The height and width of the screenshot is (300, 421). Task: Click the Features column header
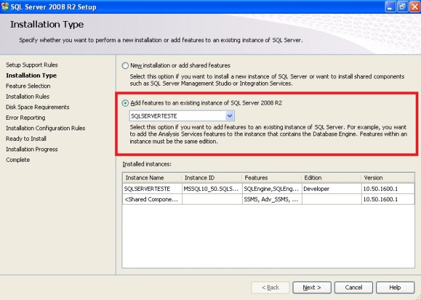(270, 178)
